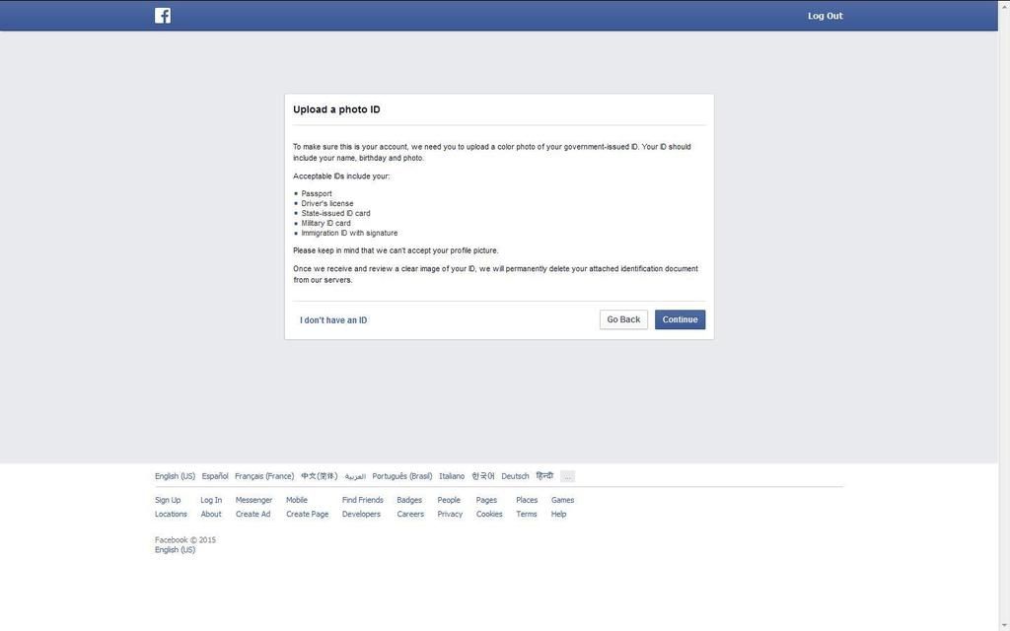Viewport: 1010px width, 631px height.
Task: Open the Create Ad footer link
Action: [x=253, y=515]
